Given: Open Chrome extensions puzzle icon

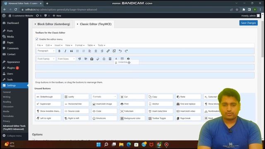Looking at the screenshot, I should (243, 10).
